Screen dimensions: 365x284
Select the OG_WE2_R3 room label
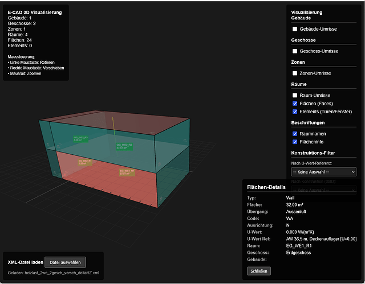coord(80,138)
